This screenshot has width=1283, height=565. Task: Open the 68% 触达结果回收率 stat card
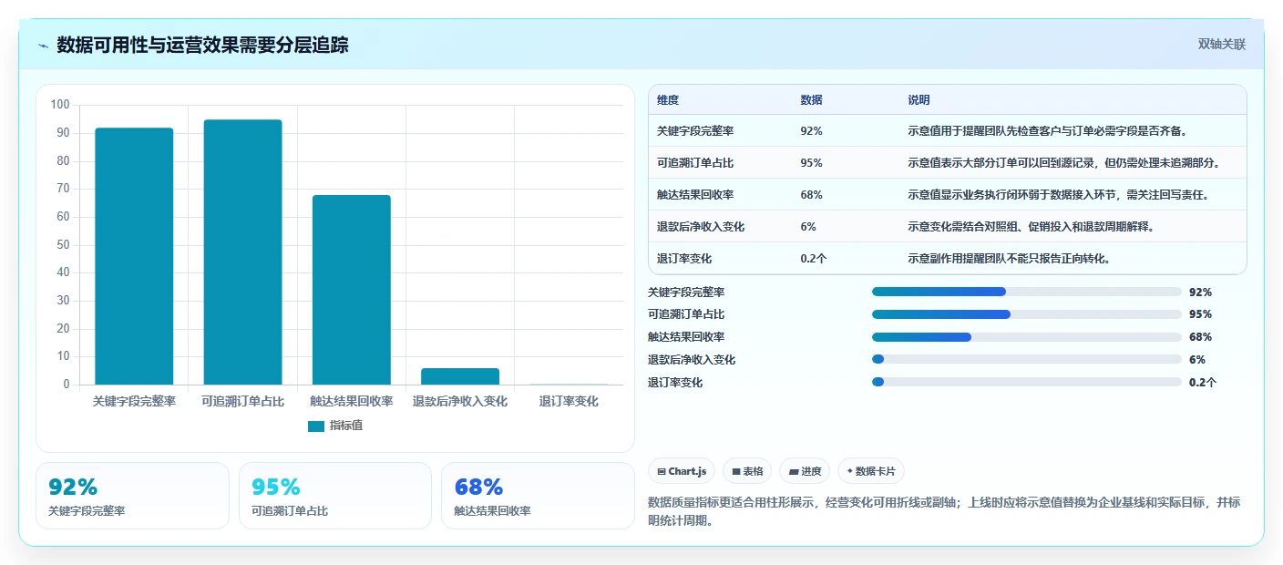(x=538, y=496)
